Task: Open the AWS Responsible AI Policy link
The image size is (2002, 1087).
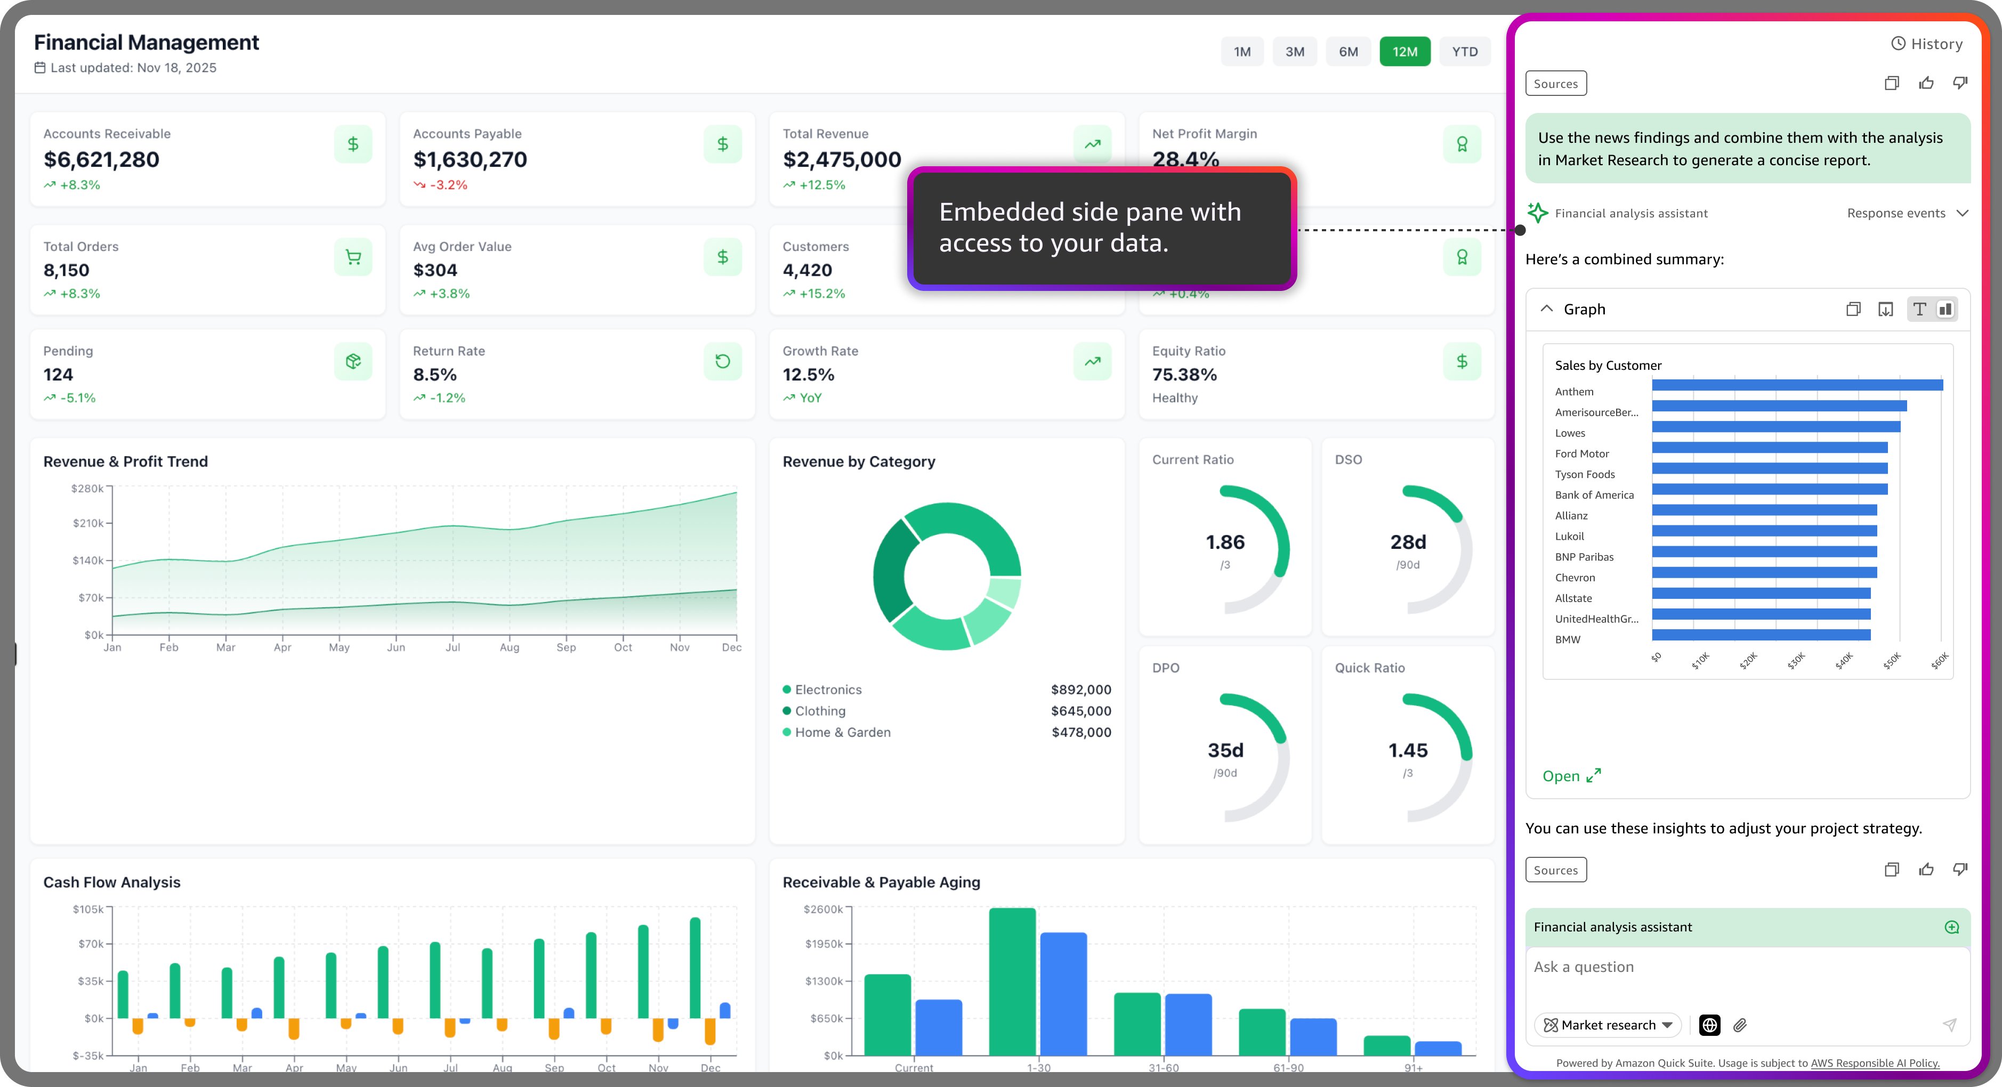Action: click(x=1875, y=1063)
